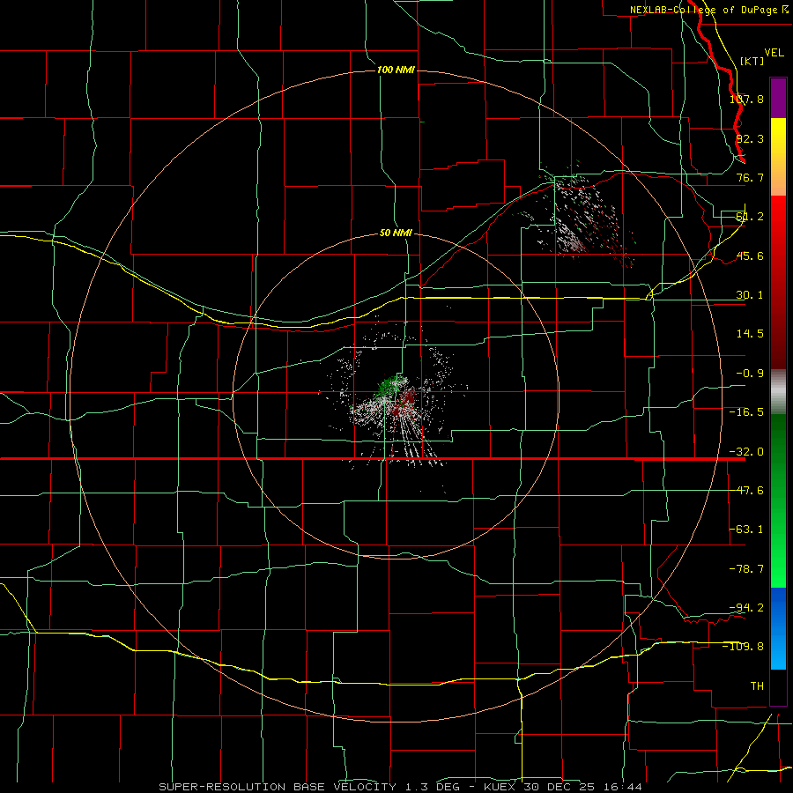
Task: Click the -47.6 legend value
Action: click(746, 491)
